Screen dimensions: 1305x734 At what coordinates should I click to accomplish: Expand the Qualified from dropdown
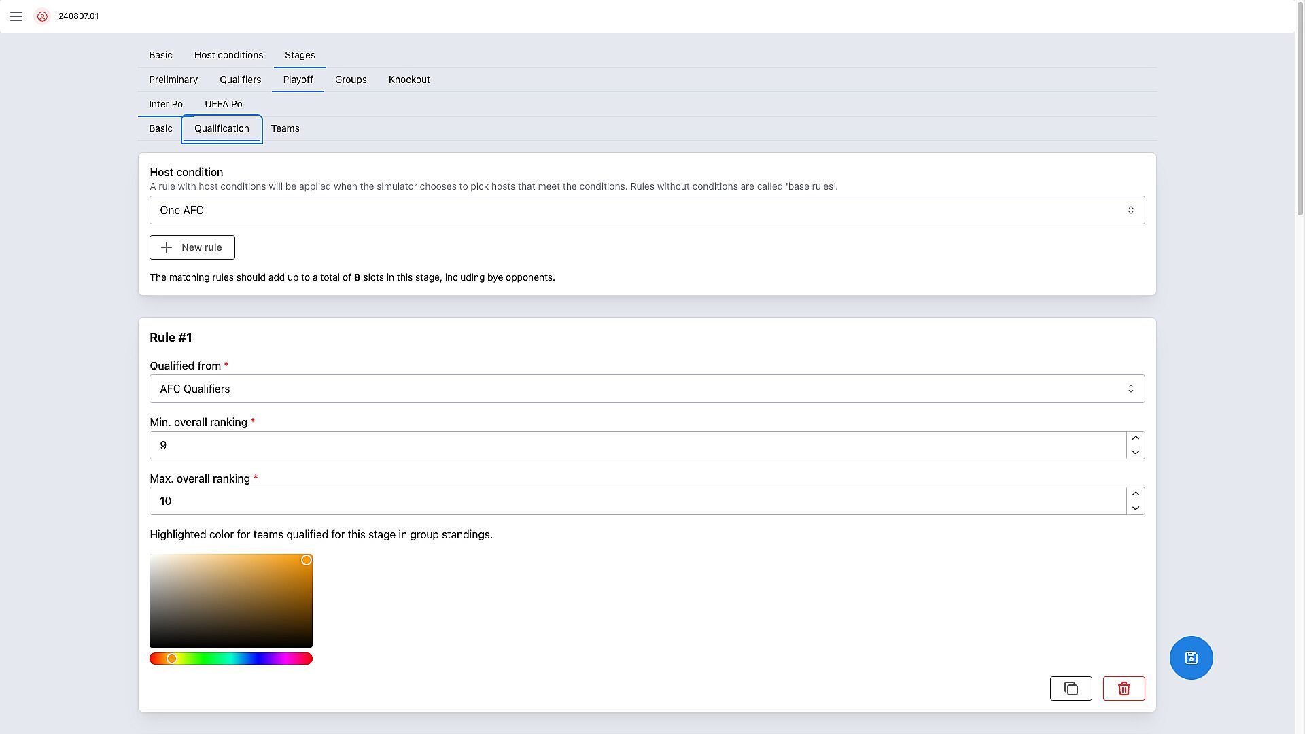(x=646, y=389)
